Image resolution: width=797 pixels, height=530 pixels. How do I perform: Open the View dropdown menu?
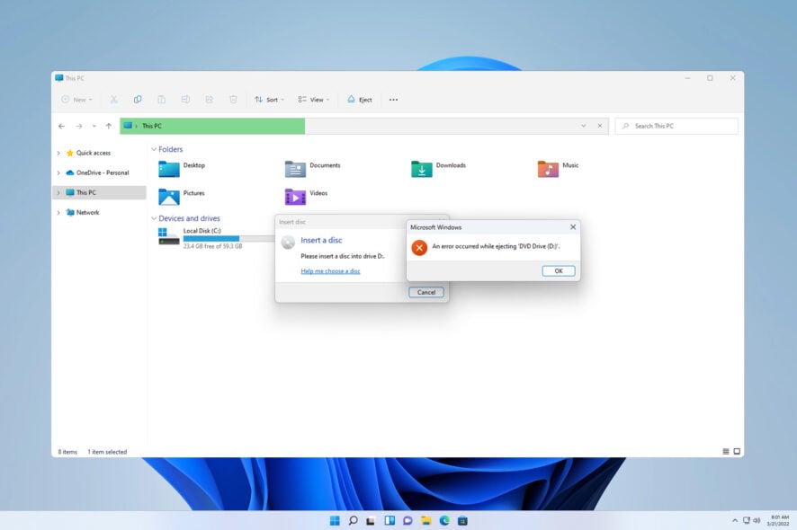[x=314, y=100]
